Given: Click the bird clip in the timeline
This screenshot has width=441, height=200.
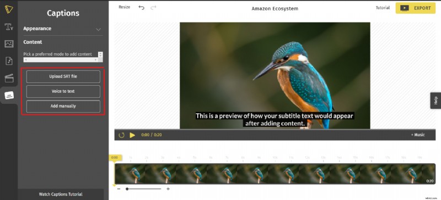Looking at the screenshot, I should (x=275, y=174).
